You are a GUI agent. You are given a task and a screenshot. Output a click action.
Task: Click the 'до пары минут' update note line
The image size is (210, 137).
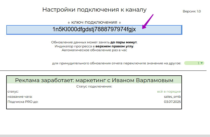click(94, 42)
